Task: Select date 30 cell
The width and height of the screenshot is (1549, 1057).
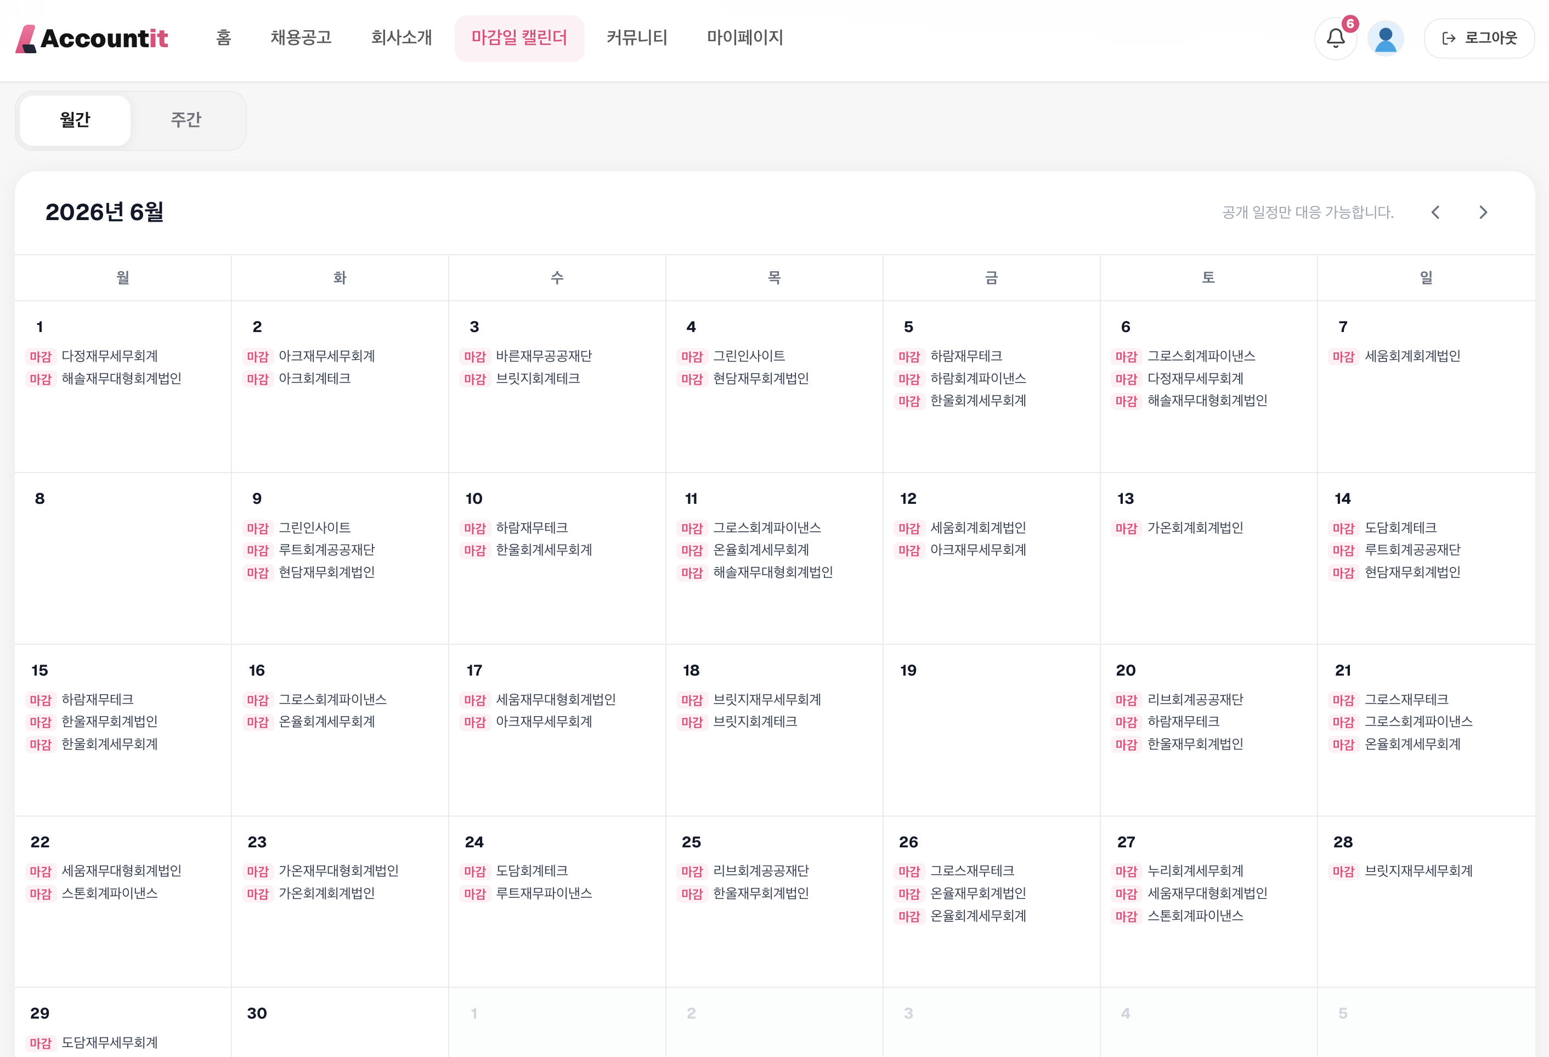Action: point(340,1022)
